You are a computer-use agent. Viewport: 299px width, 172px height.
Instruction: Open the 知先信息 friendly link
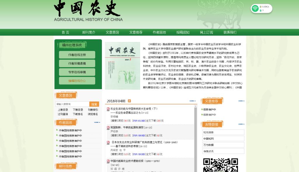pyautogui.click(x=223, y=132)
